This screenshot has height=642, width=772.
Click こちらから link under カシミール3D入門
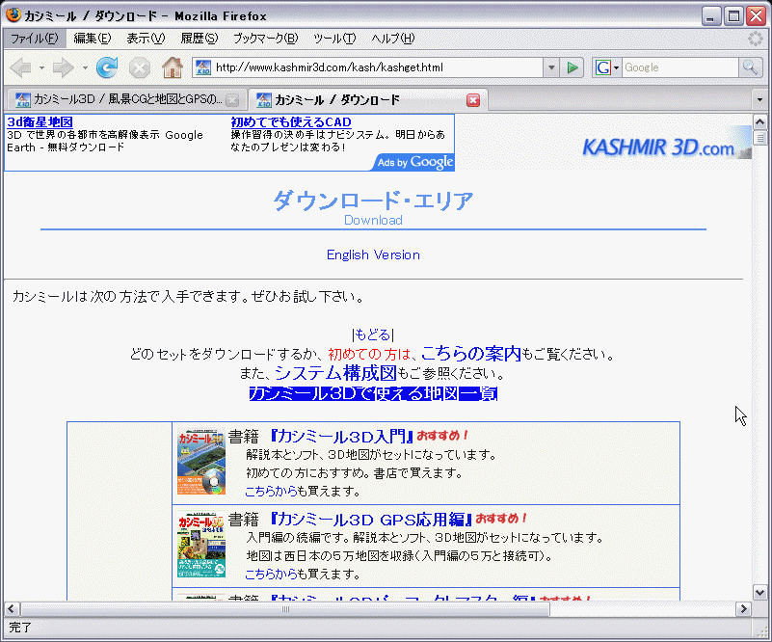click(x=271, y=491)
